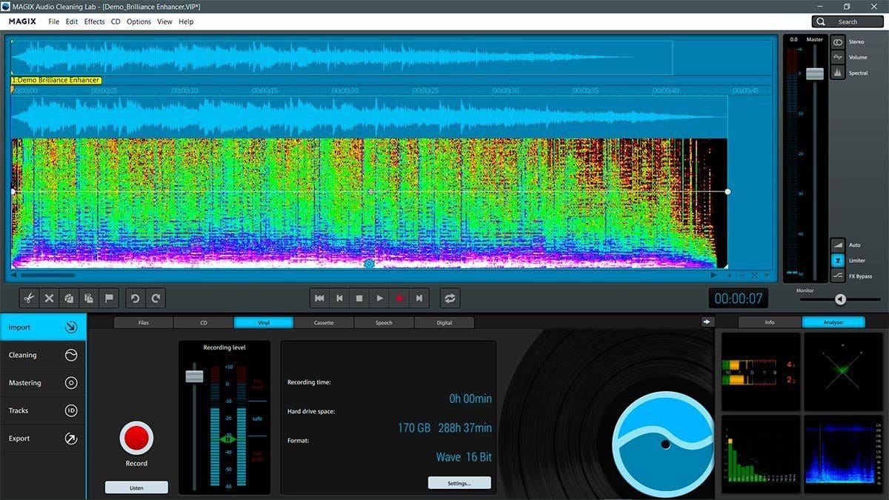The image size is (889, 500).
Task: Click the spectrum bar analyzer display
Action: click(x=761, y=454)
